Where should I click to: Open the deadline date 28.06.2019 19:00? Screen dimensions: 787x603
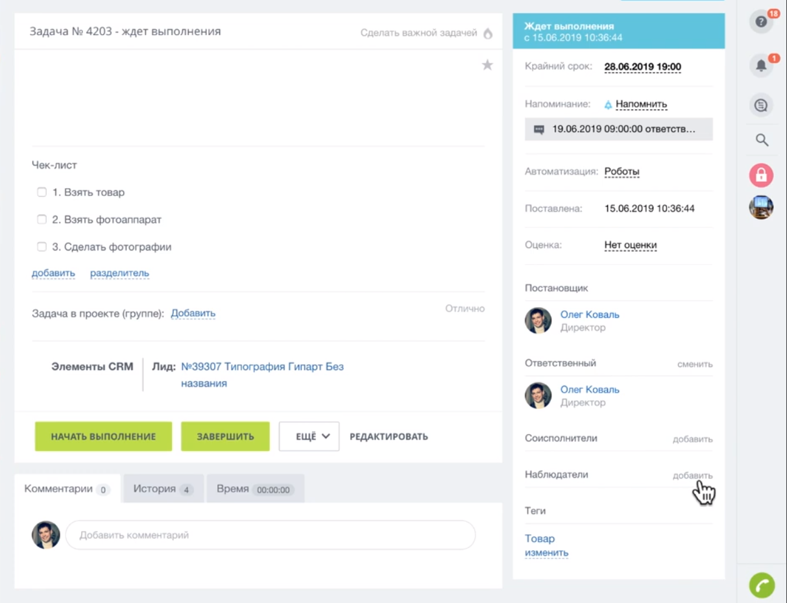[x=643, y=67]
